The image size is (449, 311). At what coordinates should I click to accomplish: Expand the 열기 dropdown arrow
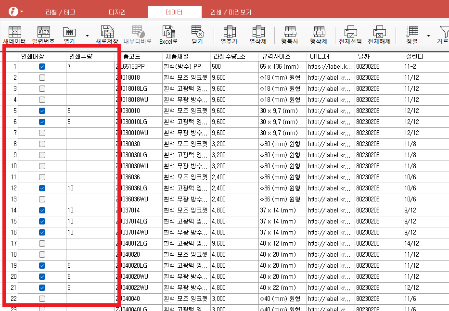click(87, 35)
